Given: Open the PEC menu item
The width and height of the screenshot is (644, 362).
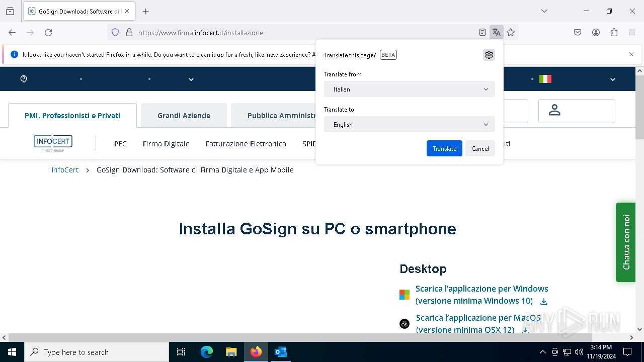Looking at the screenshot, I should click(120, 143).
